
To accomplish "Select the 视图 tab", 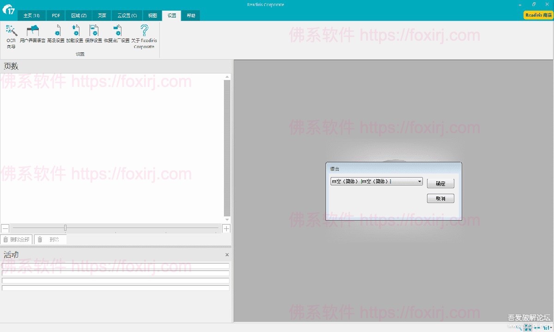I will tap(152, 15).
